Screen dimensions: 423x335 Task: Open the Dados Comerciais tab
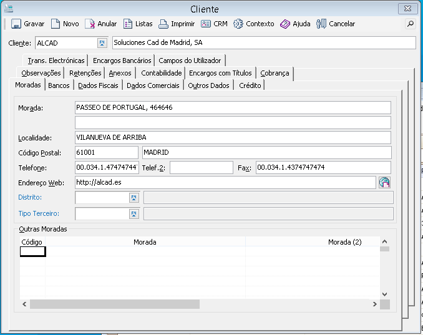(153, 85)
